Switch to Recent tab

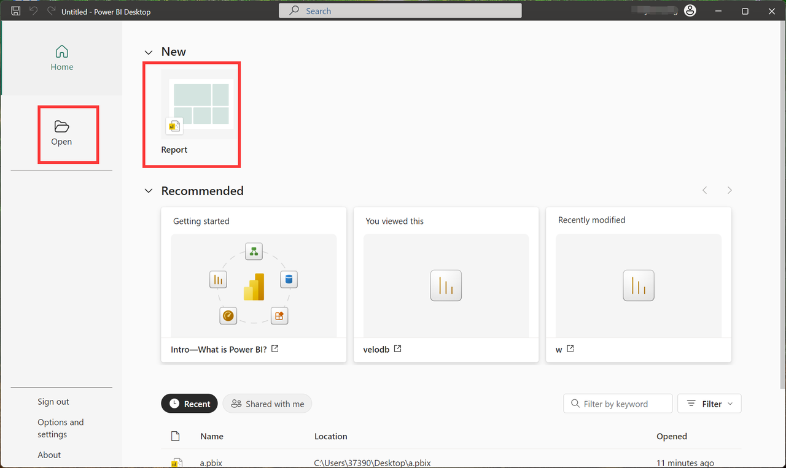point(189,404)
